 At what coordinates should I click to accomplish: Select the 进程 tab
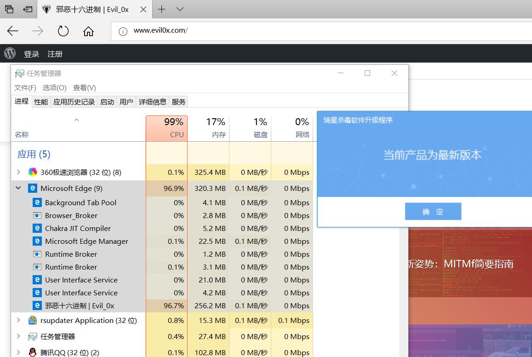click(22, 101)
